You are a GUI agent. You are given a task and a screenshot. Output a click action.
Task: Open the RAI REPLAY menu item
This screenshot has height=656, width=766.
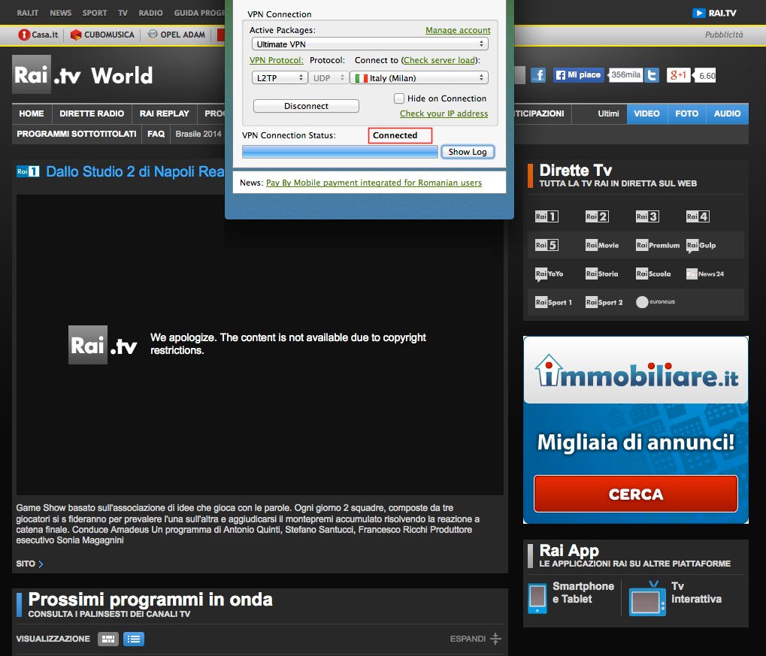pos(164,113)
